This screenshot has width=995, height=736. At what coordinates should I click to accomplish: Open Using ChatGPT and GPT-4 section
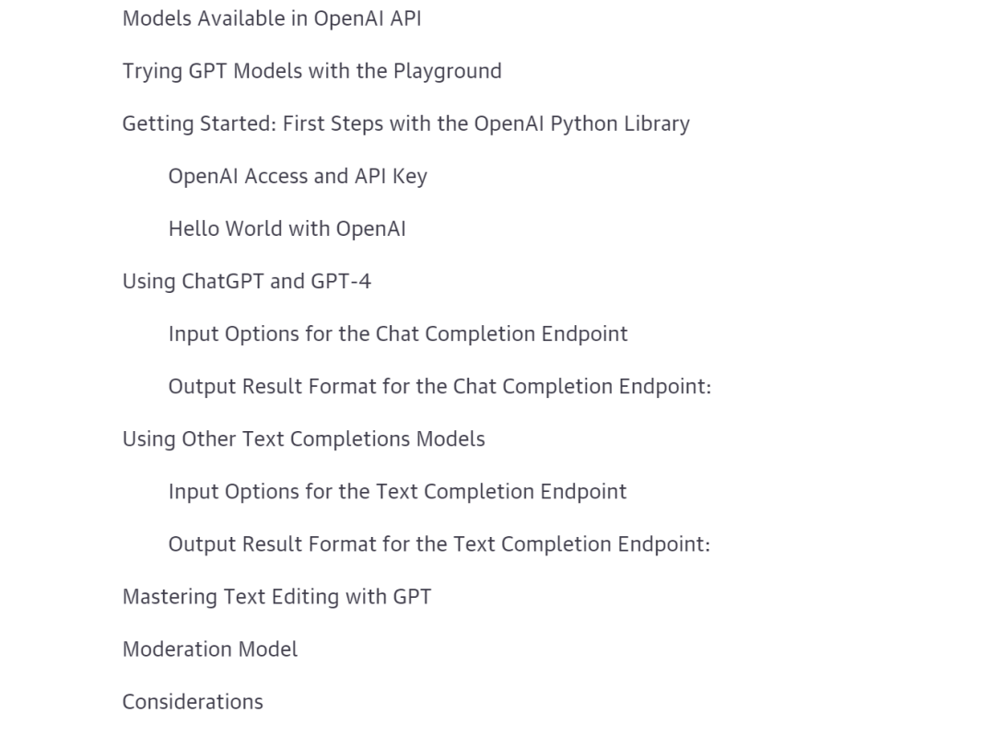coord(247,282)
